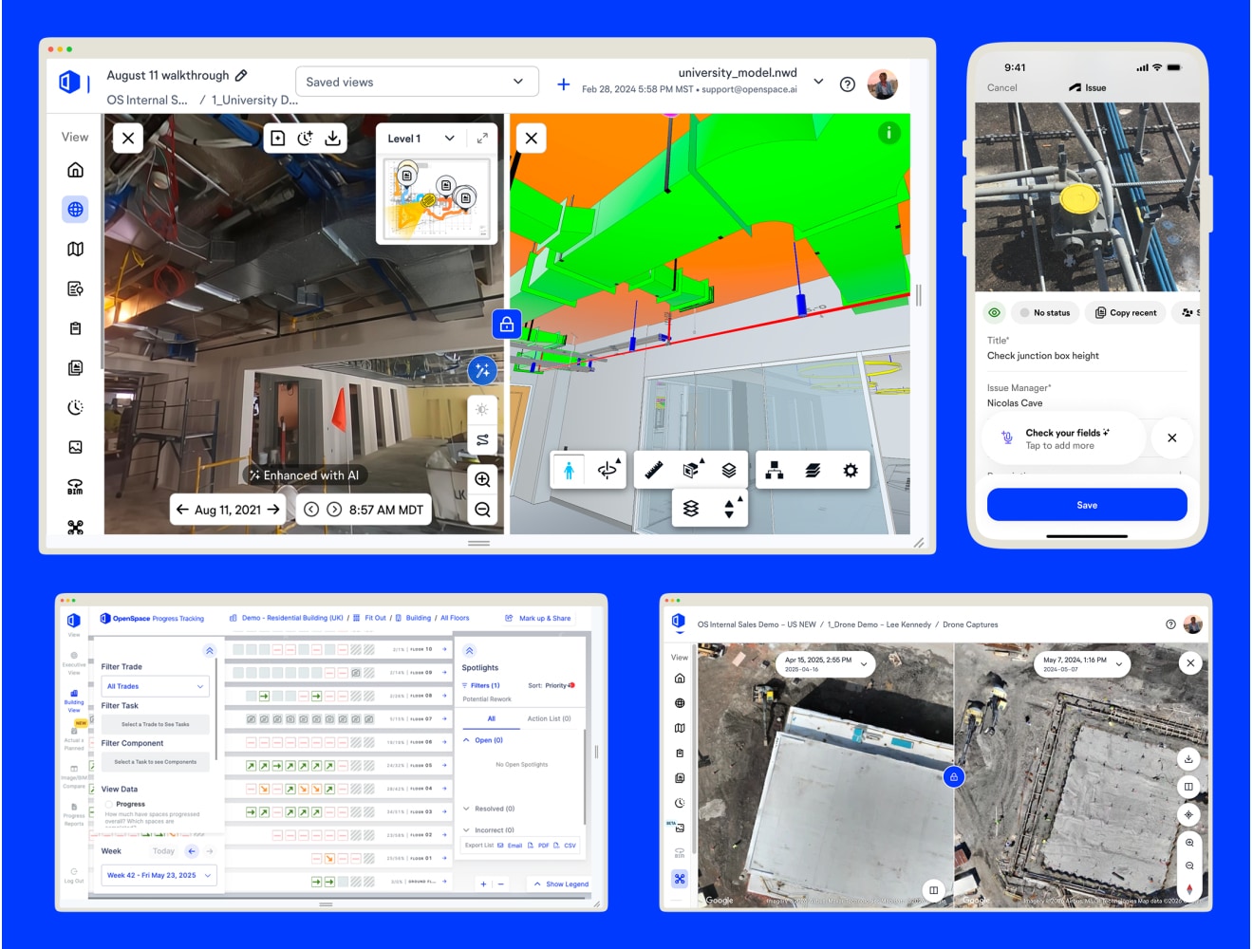Image resolution: width=1253 pixels, height=949 pixels.
Task: Click the download capture icon above the walkthrough image
Action: coord(332,138)
